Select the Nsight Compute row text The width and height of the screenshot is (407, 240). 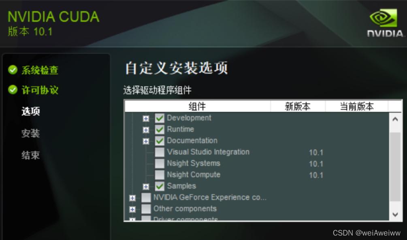coord(194,175)
